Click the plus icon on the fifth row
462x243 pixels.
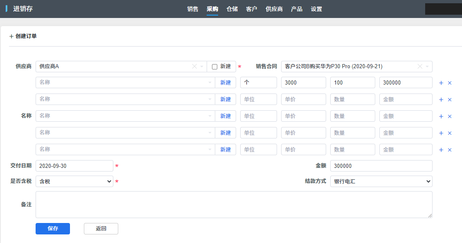coord(441,150)
